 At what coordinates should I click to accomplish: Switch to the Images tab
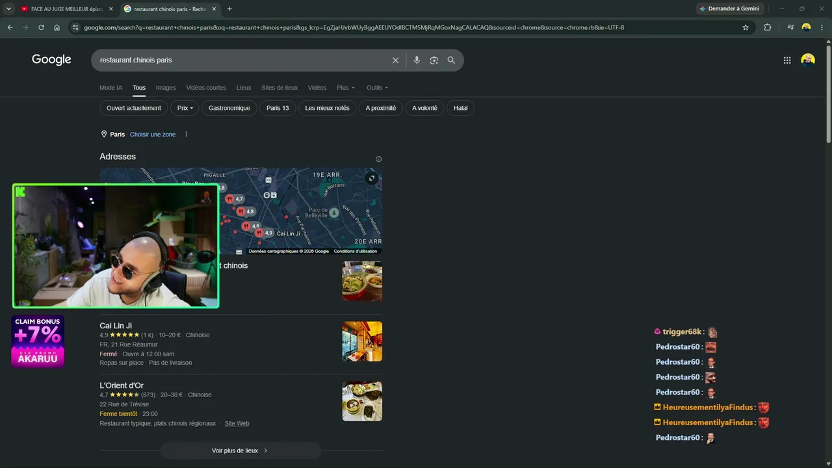point(166,88)
